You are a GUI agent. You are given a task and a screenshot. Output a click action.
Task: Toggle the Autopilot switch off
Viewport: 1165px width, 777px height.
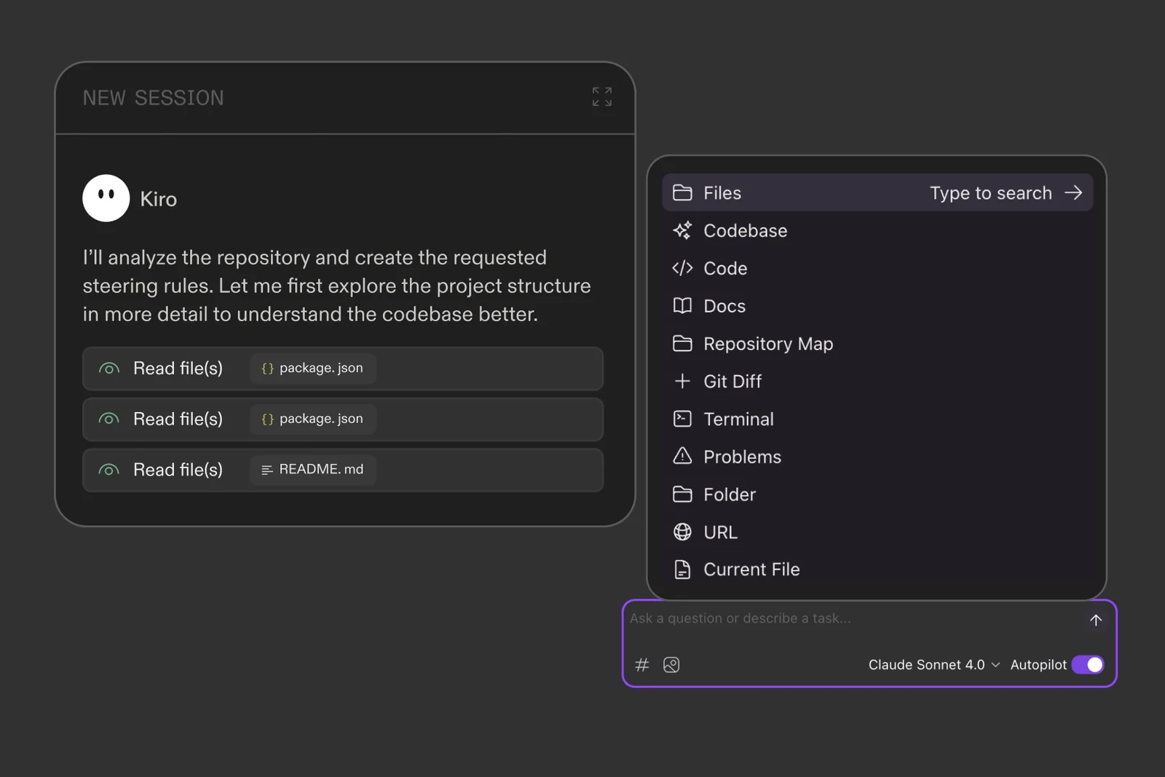pos(1088,665)
